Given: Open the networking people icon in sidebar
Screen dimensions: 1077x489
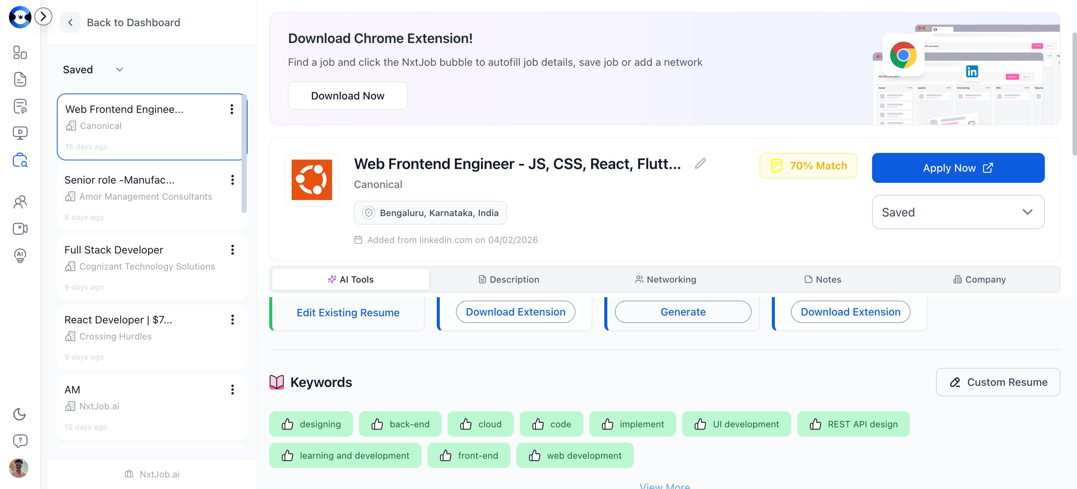Looking at the screenshot, I should click(x=20, y=202).
